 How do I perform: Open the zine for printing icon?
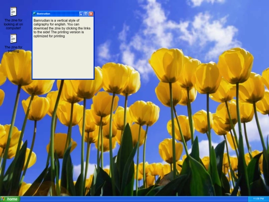13,38
